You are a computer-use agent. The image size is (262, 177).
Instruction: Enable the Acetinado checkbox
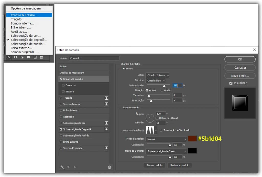[61, 117]
